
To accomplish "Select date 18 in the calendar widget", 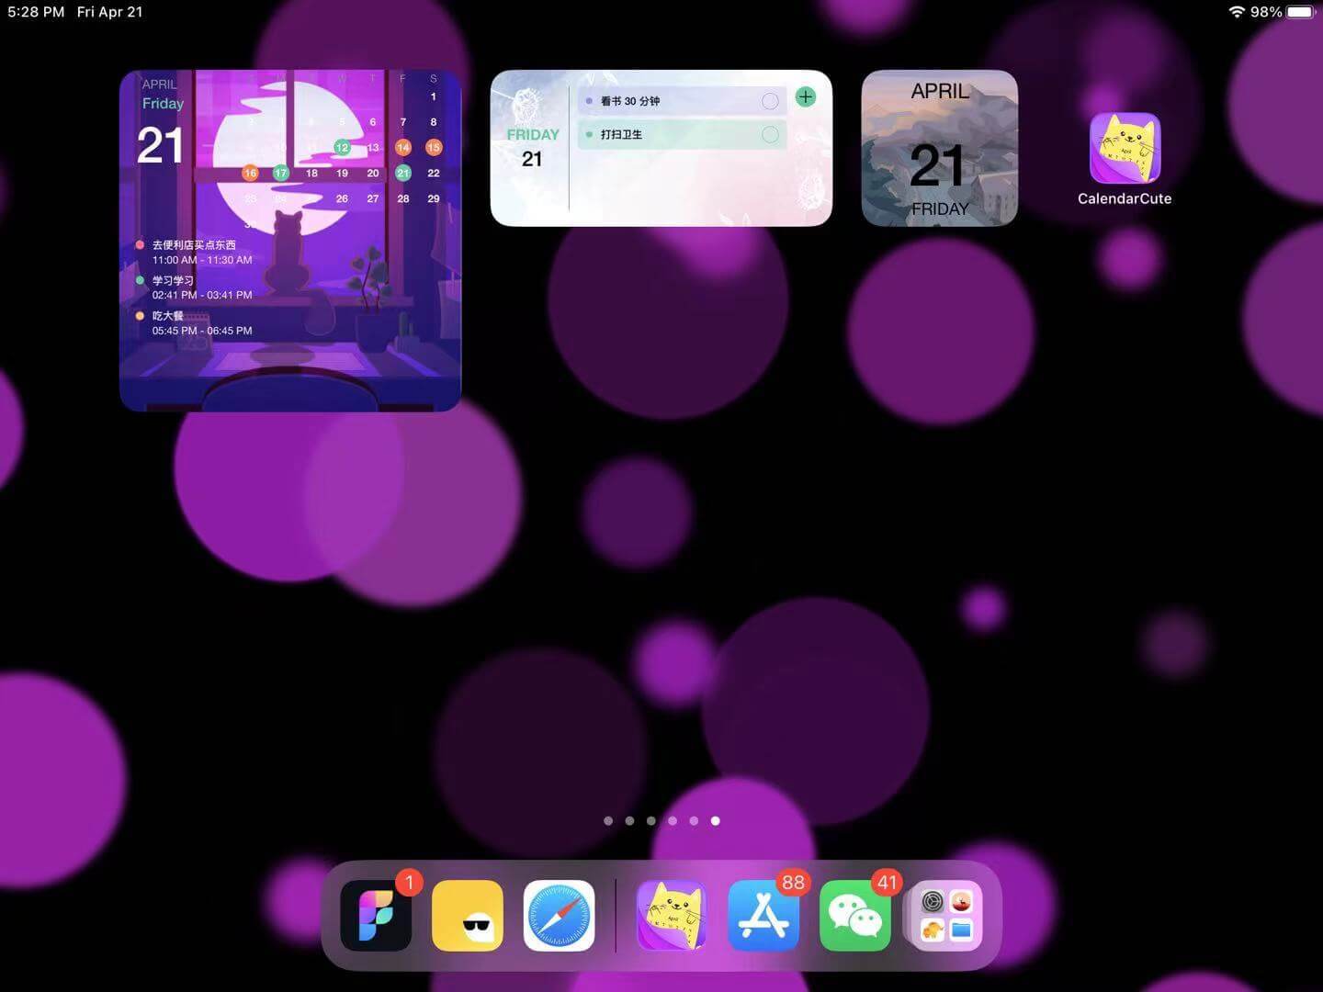I will pyautogui.click(x=311, y=173).
